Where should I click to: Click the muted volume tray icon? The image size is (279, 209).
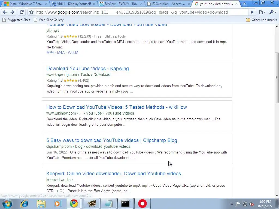(251, 204)
